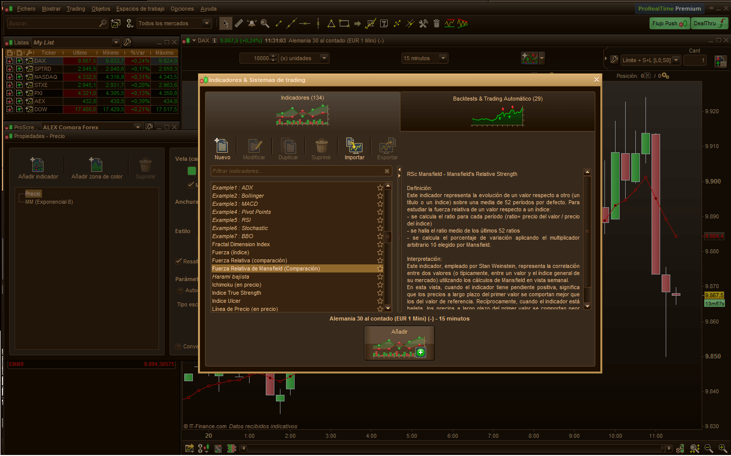
Task: Select Harami bajista in indicator list
Action: 297,277
